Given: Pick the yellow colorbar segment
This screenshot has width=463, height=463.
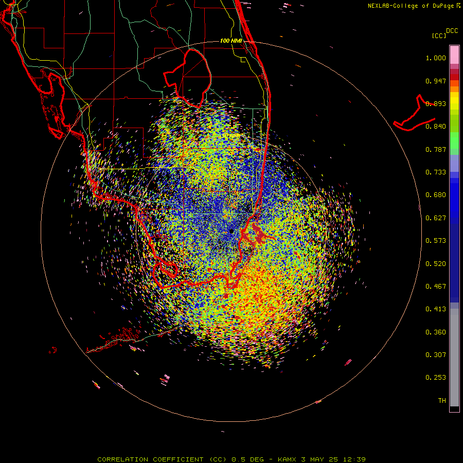Looking at the screenshot, I should [454, 101].
